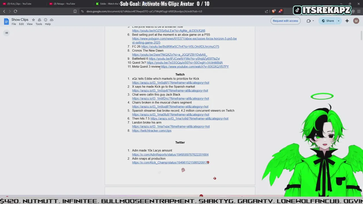Image resolution: width=363 pixels, height=204 pixels.
Task: Open the Gemini spark icon
Action: click(347, 21)
